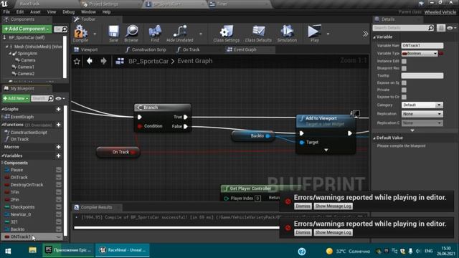Click the details search magnifier icon
This screenshot has height=258, width=459.
click(431, 27)
